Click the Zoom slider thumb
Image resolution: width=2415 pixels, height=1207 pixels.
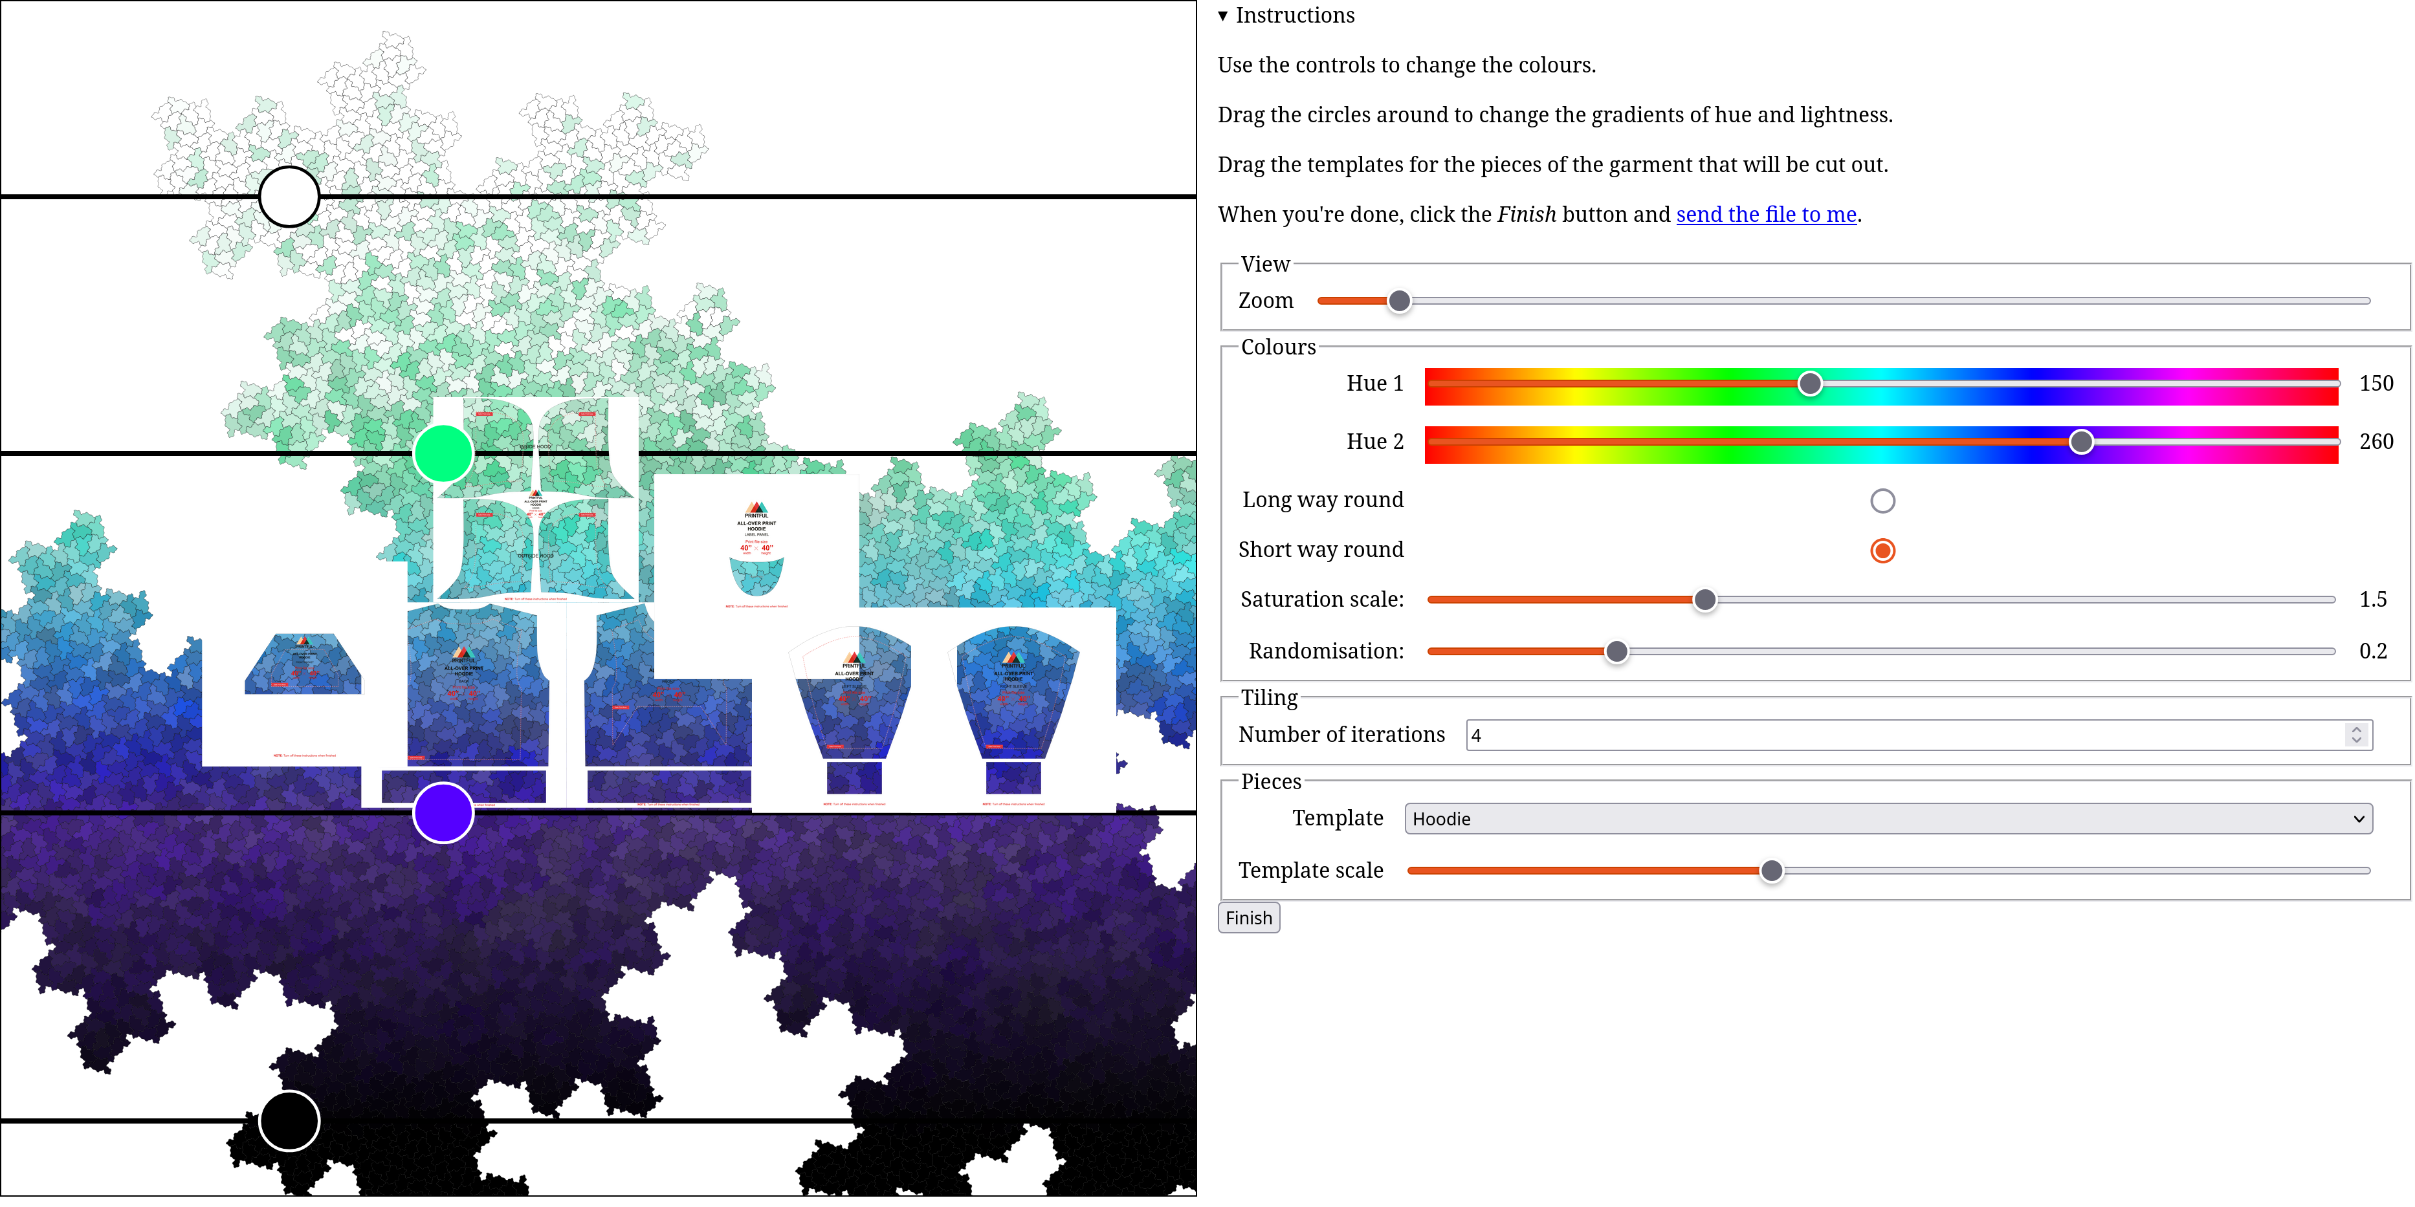click(1399, 301)
